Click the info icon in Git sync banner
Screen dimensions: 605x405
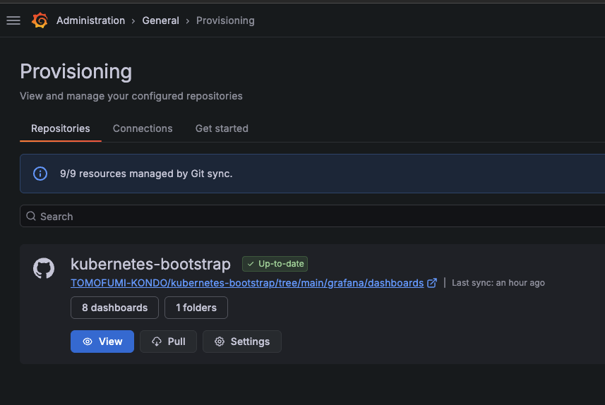click(x=41, y=174)
